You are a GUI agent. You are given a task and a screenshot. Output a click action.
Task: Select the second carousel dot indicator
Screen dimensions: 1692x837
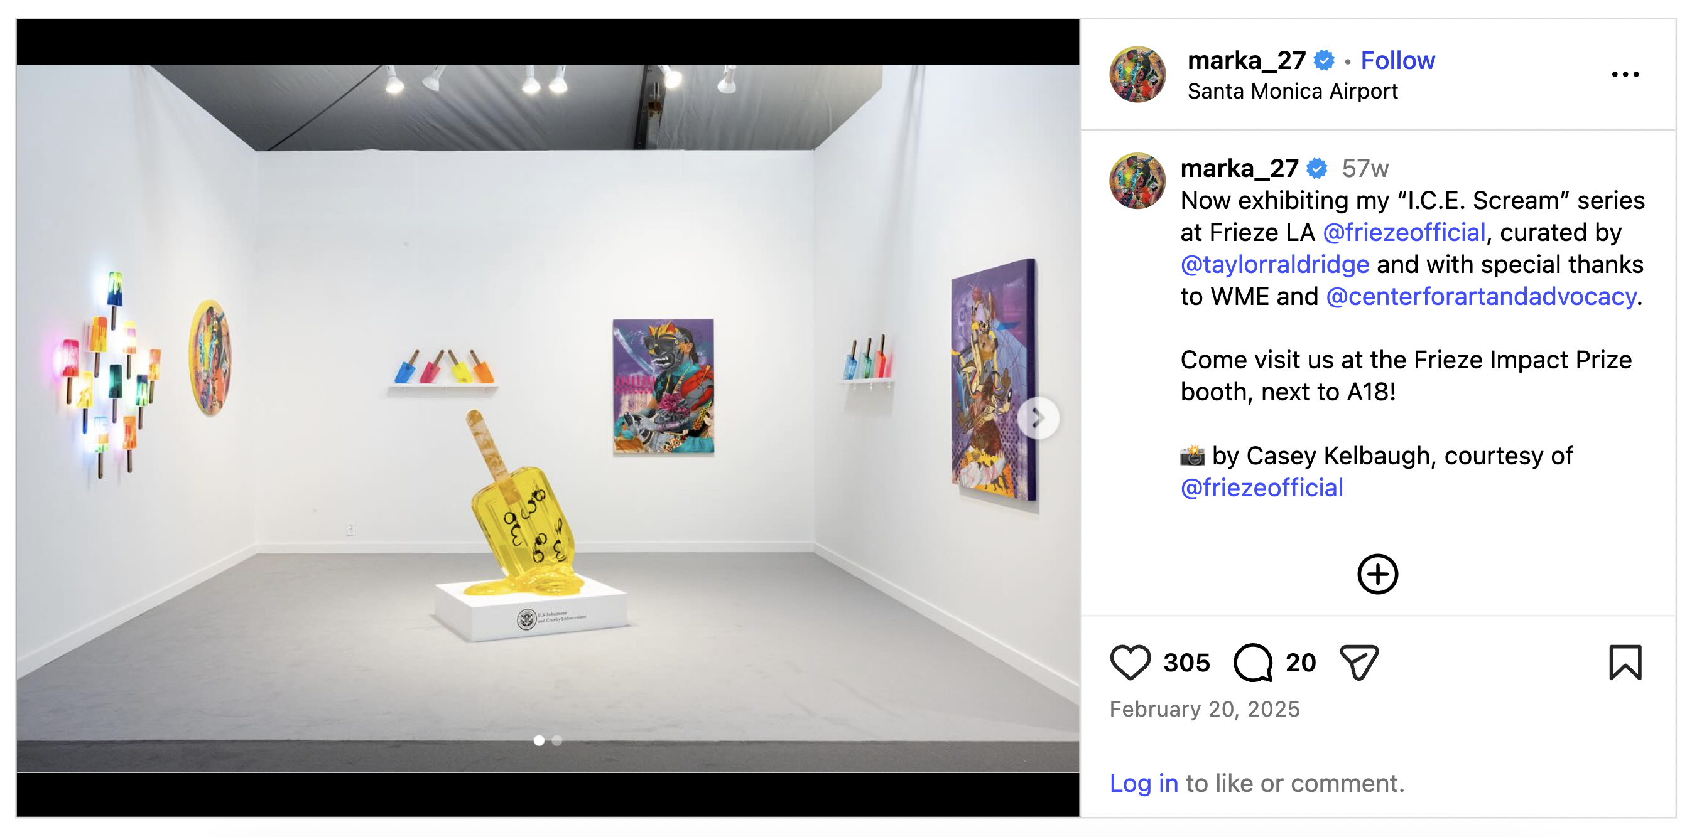coord(556,740)
